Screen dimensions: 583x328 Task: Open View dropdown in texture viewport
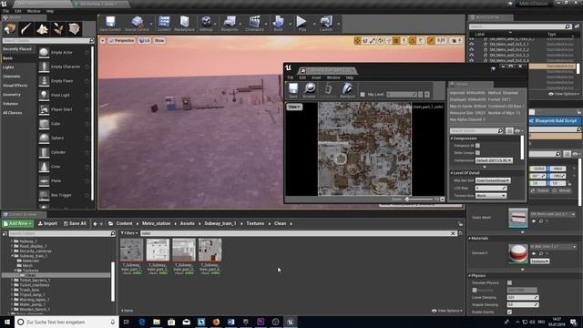294,107
